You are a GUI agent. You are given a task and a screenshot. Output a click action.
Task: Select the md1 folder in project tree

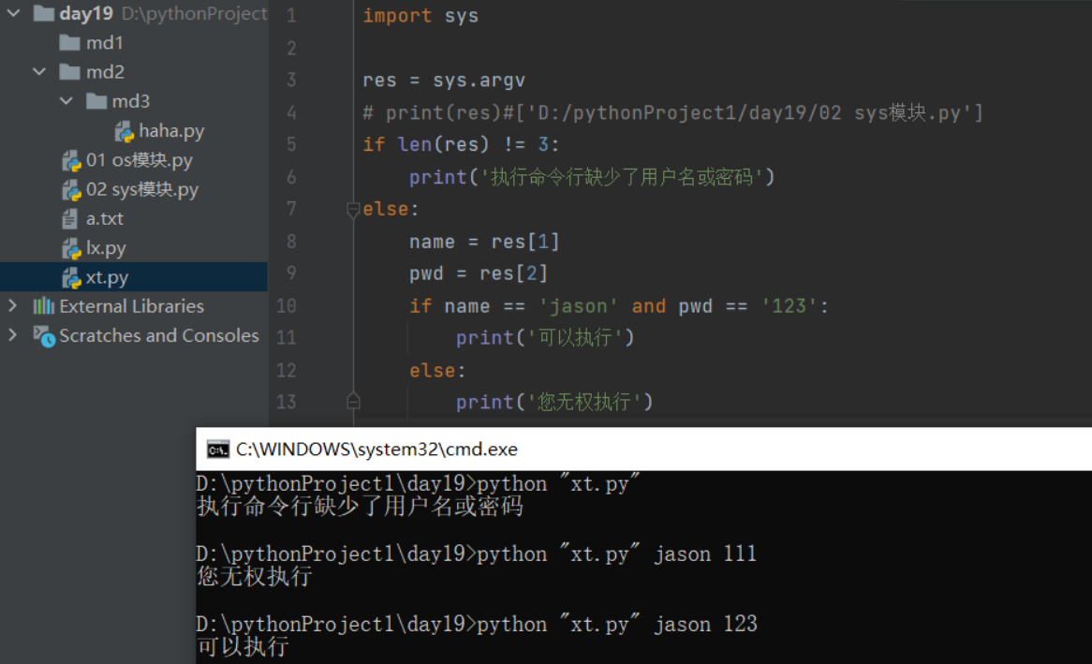coord(105,43)
